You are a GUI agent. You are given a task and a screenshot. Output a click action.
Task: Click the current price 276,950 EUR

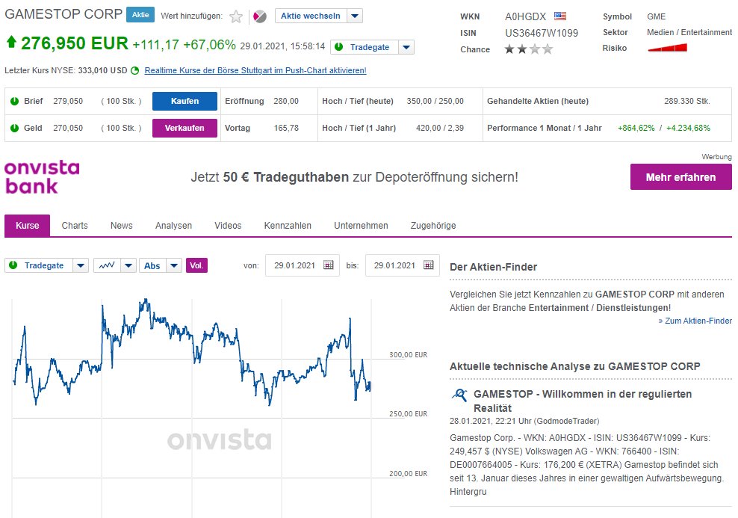tap(75, 43)
